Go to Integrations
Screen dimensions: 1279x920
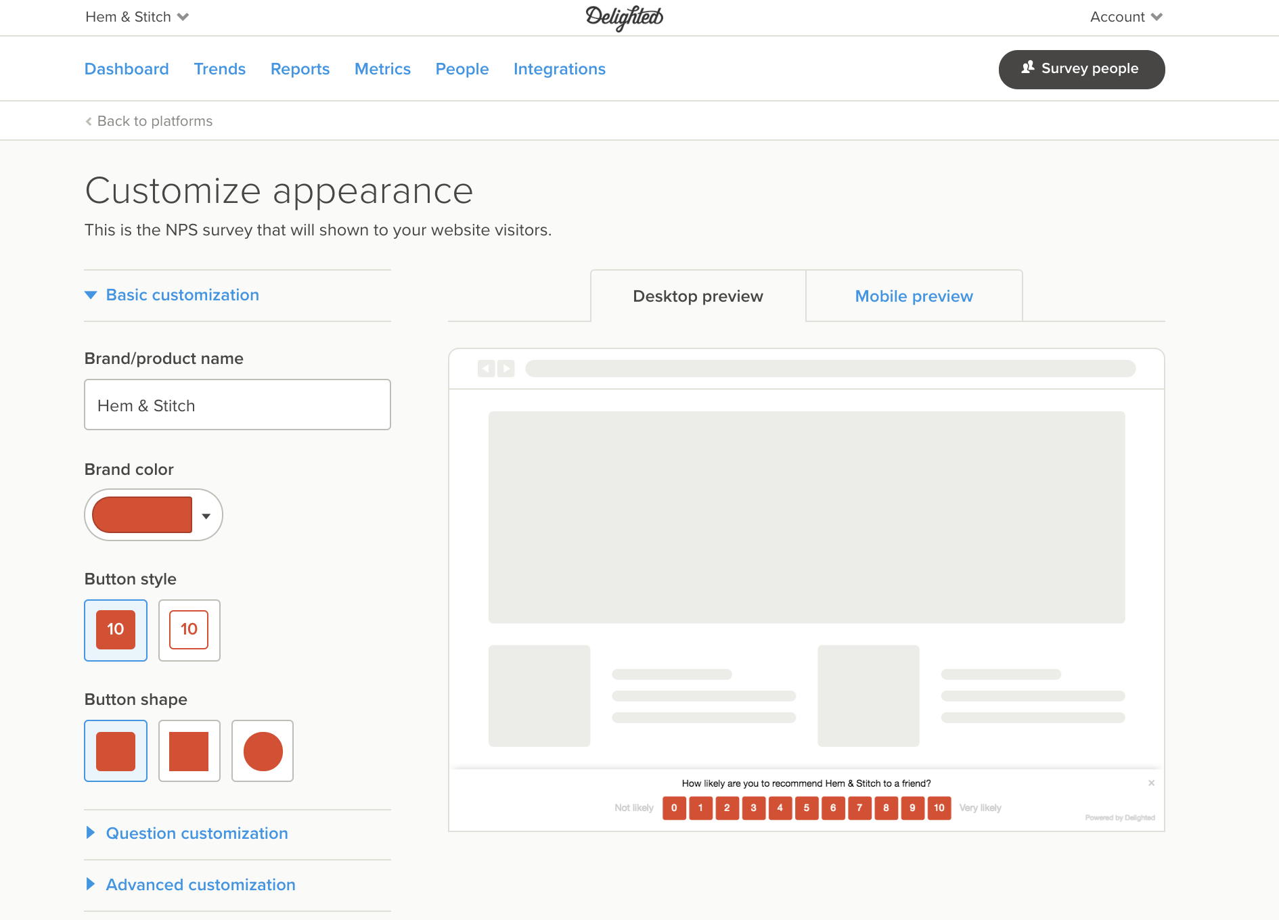560,69
